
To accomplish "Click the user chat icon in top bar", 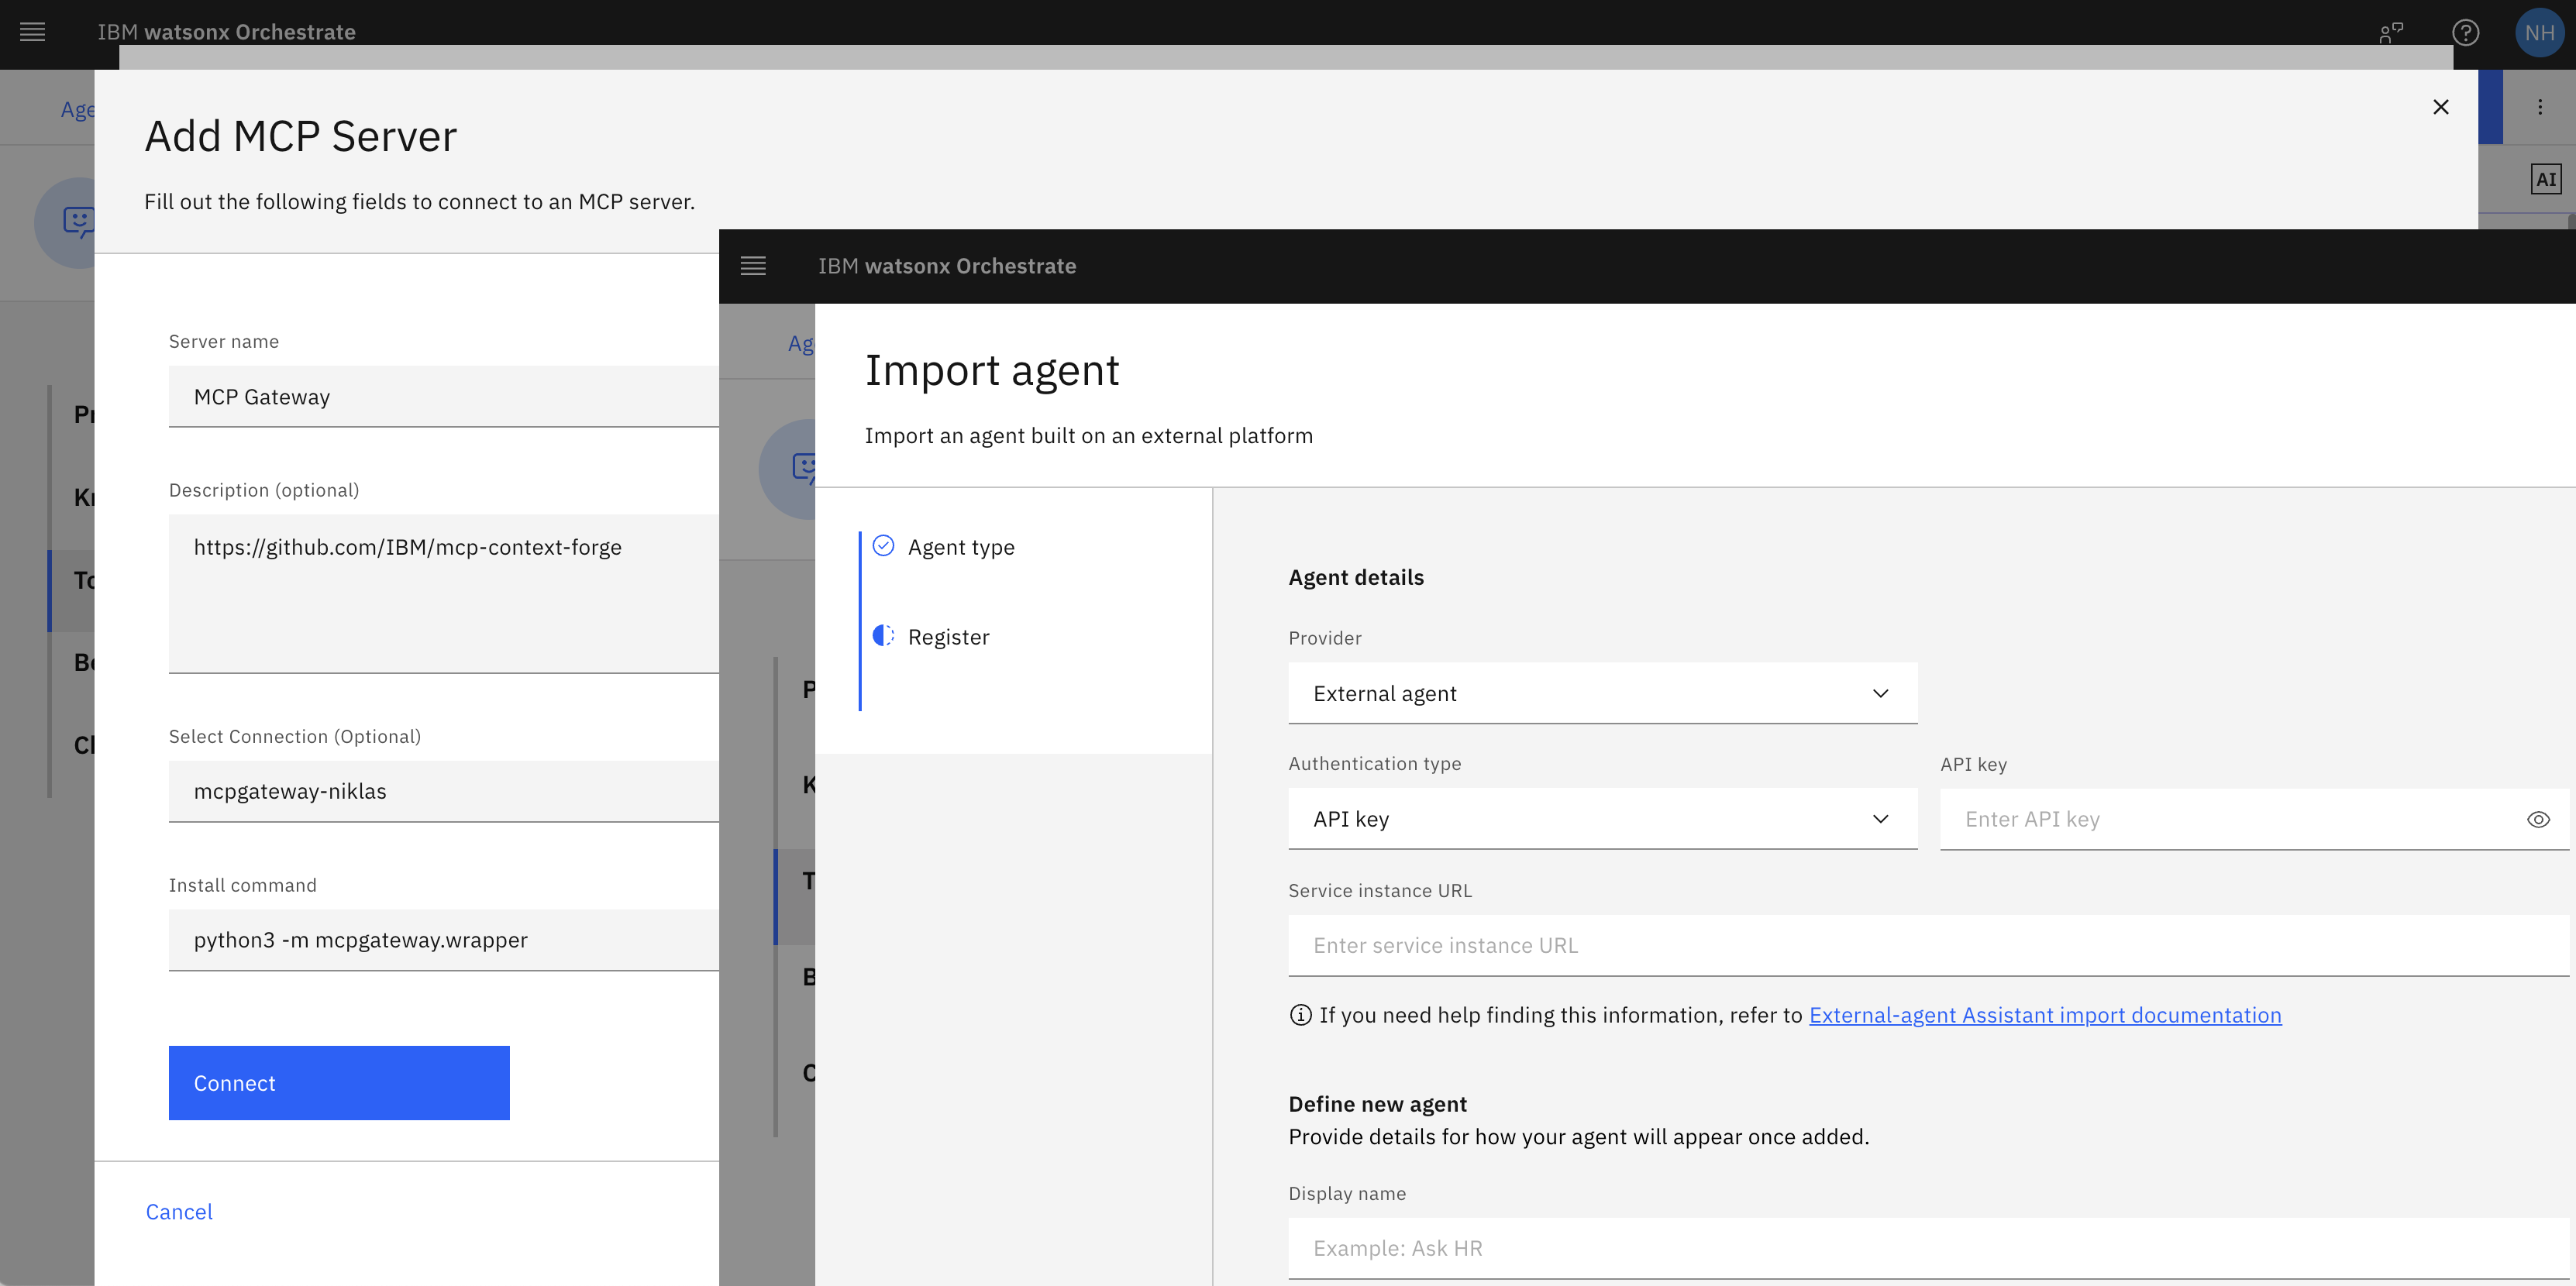I will click(x=2391, y=33).
